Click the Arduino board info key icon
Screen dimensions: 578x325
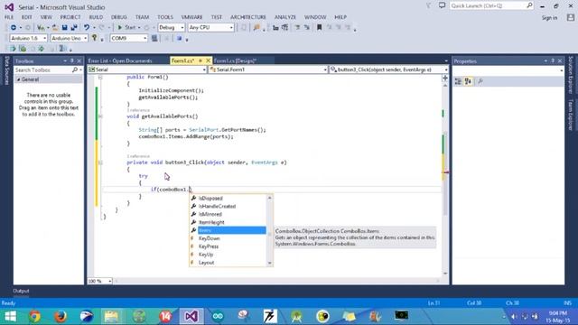94,38
